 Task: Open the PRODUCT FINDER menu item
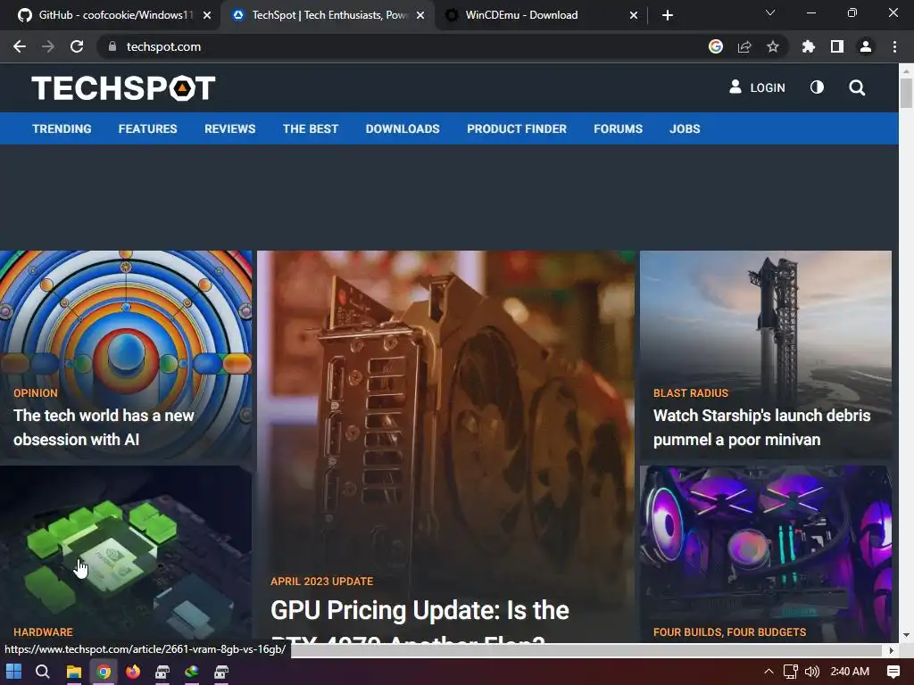517,128
